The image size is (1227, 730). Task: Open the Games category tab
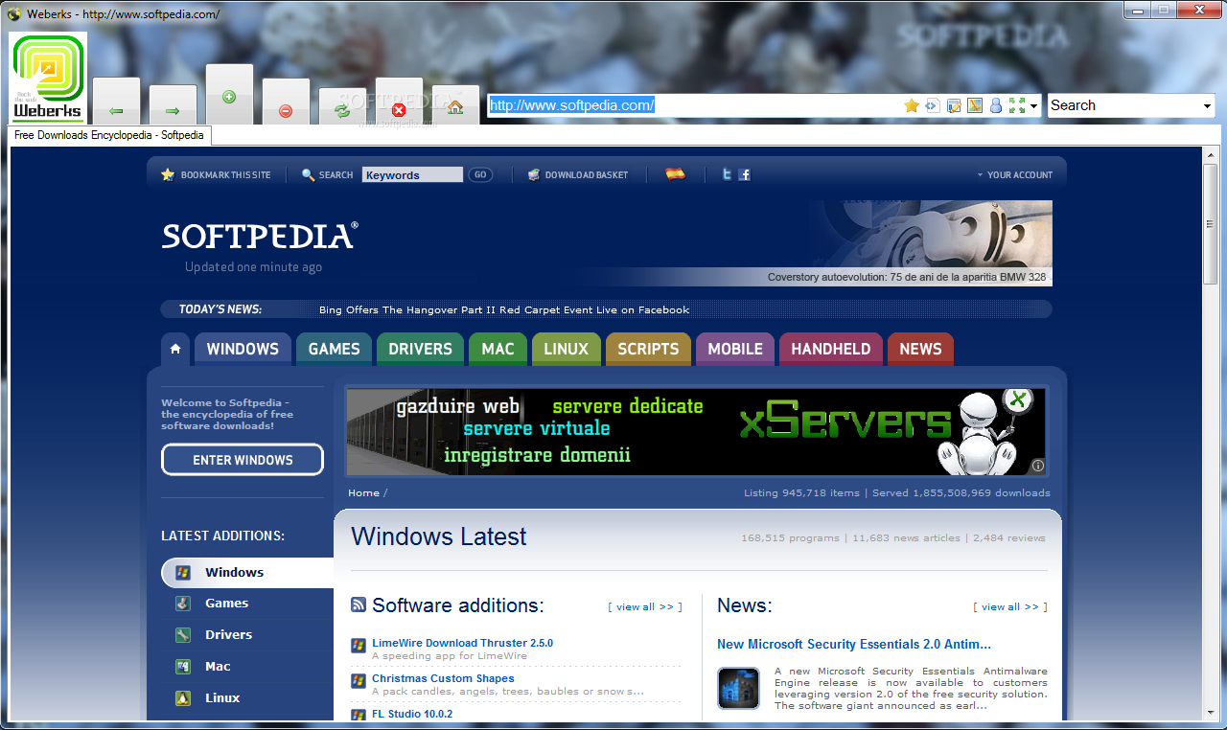click(334, 349)
